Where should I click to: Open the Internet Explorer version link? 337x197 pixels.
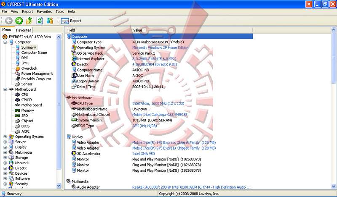coord(154,59)
